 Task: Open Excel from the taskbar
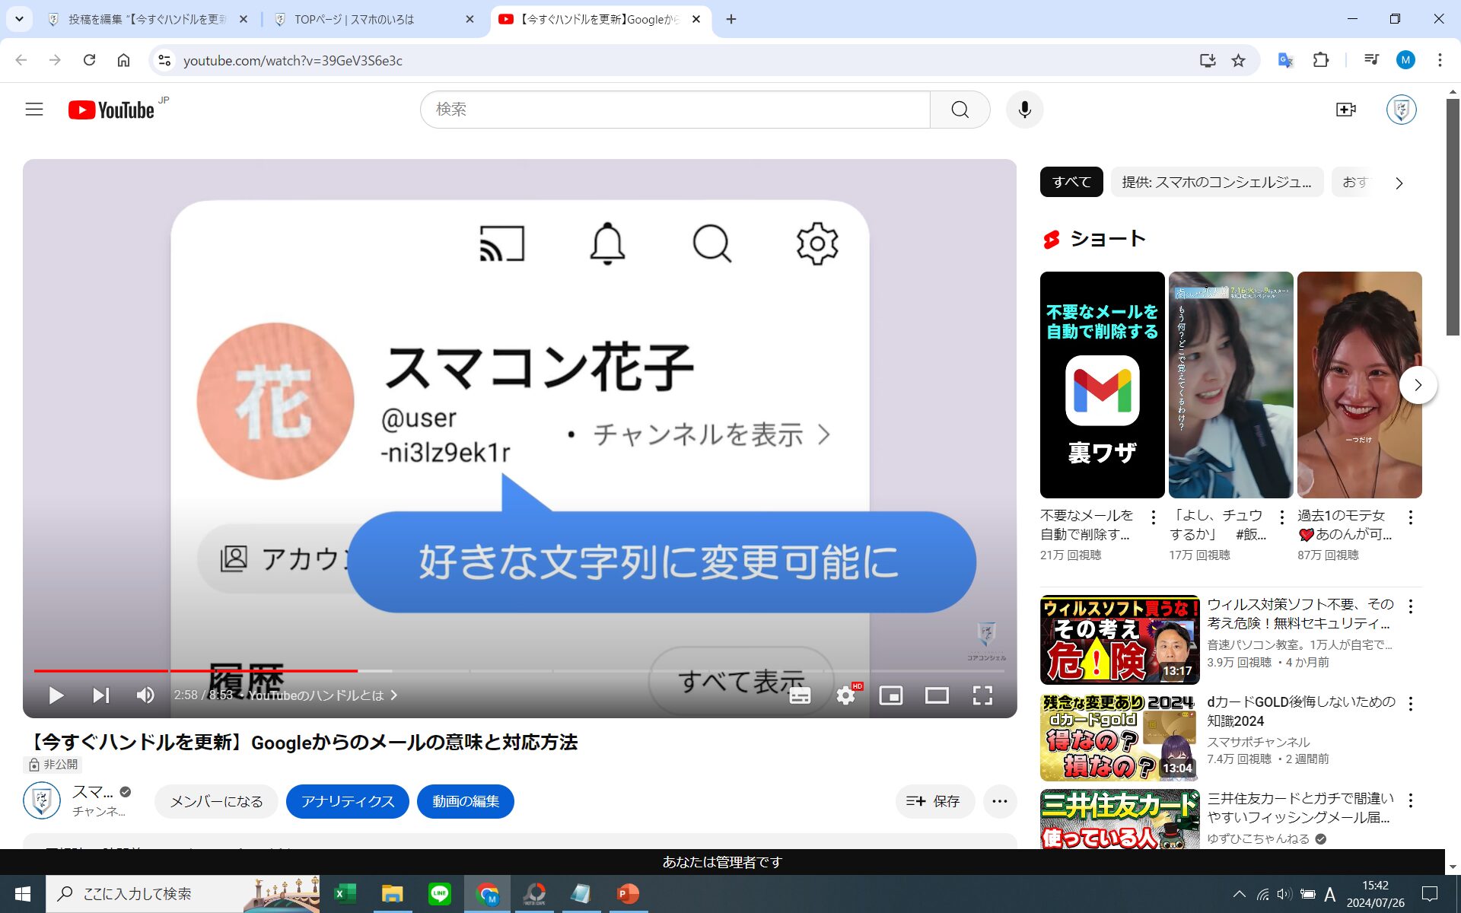pos(345,893)
